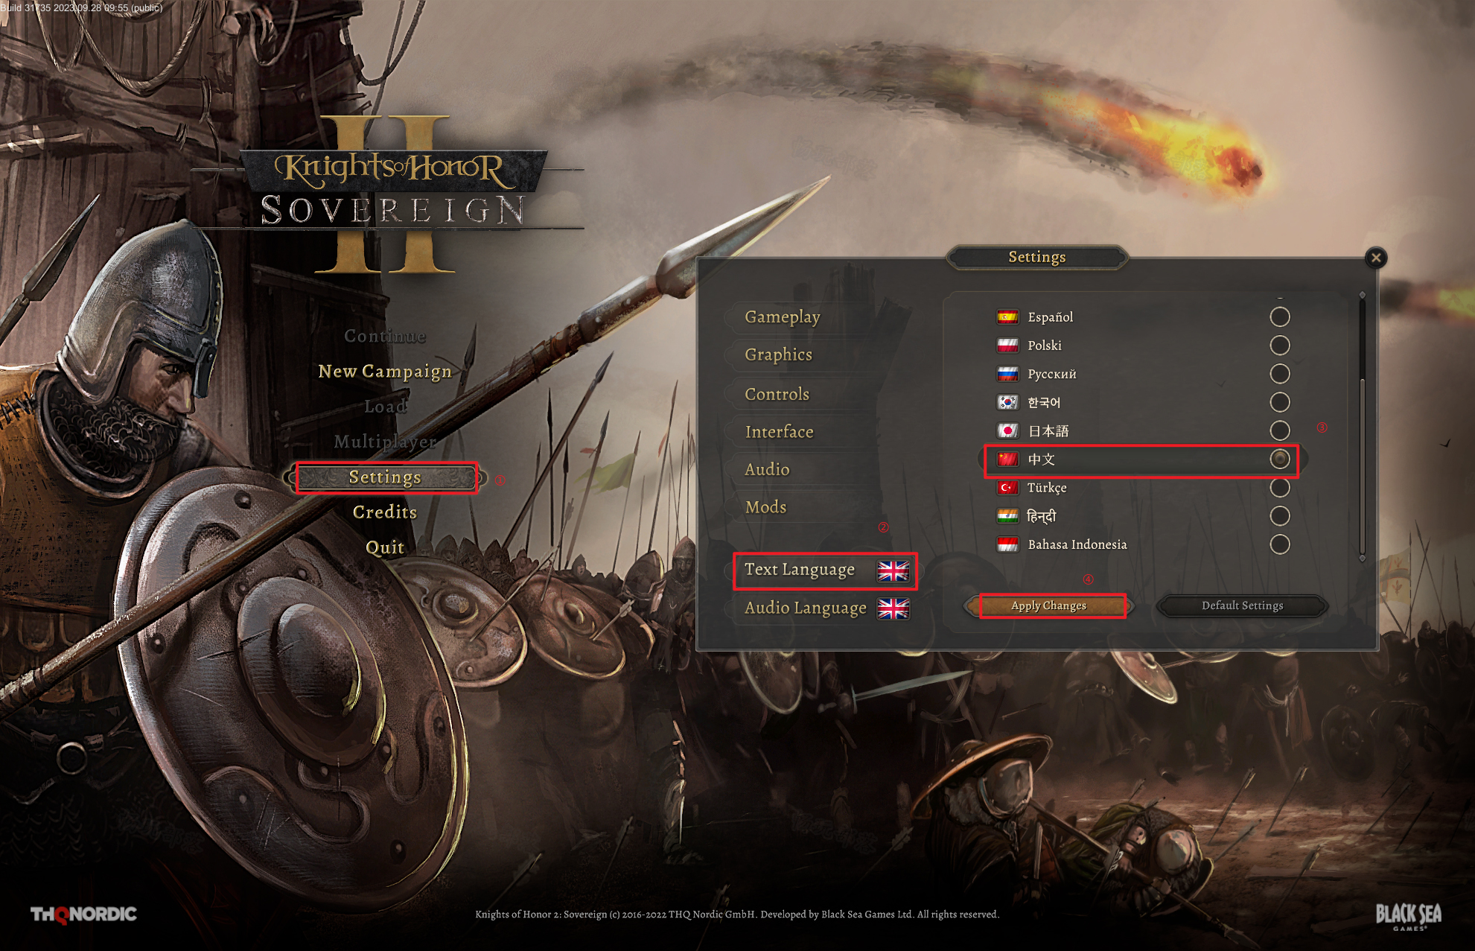Click Apply Changes button
Screen dimensions: 1475x951
1048,606
